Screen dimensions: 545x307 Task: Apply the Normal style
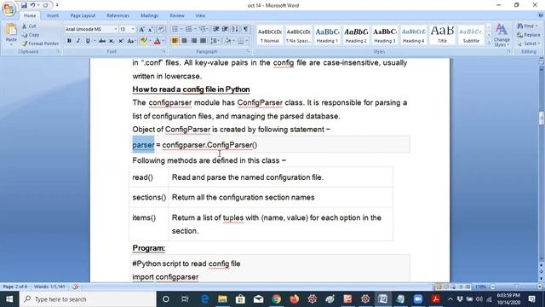coord(270,35)
